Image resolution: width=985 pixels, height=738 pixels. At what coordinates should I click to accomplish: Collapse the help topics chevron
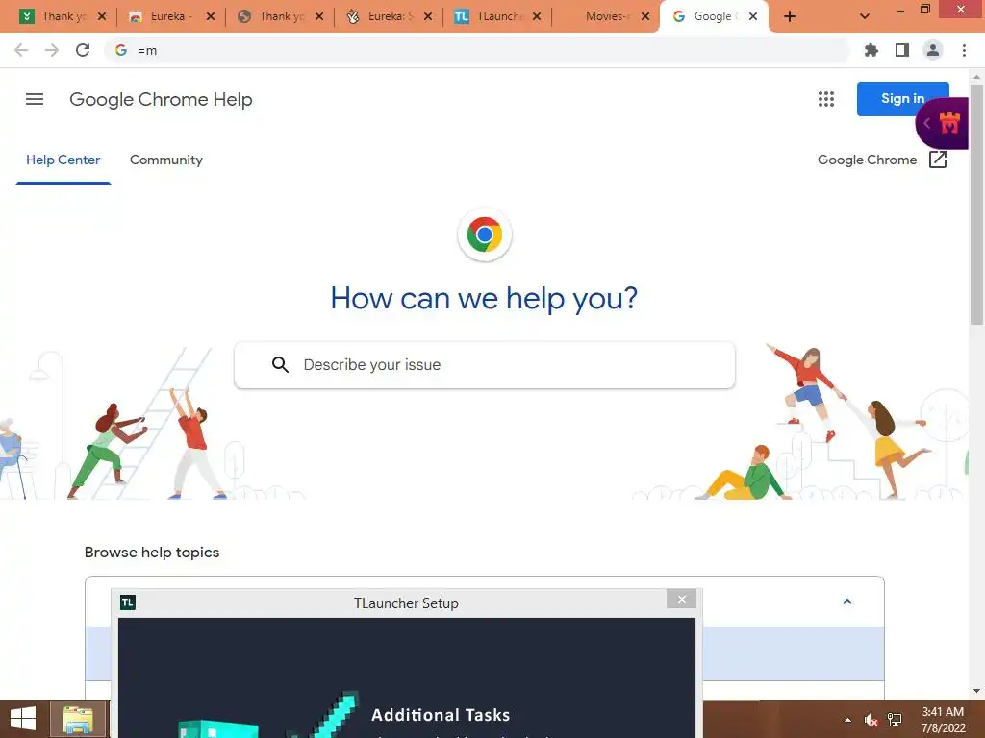[846, 602]
